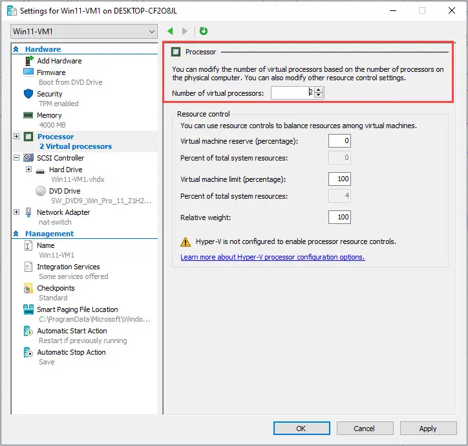The width and height of the screenshot is (468, 446).
Task: Click the SCSI Controller icon
Action: tap(28, 157)
